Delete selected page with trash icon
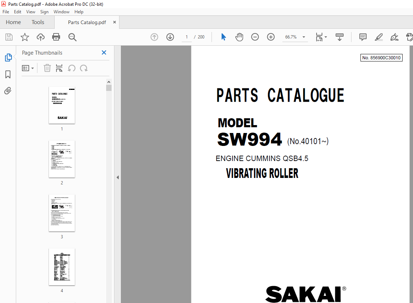 coord(47,68)
